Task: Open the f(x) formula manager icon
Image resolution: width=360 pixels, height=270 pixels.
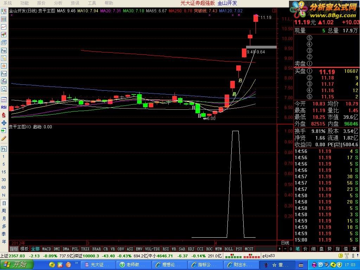Action: coord(4,82)
